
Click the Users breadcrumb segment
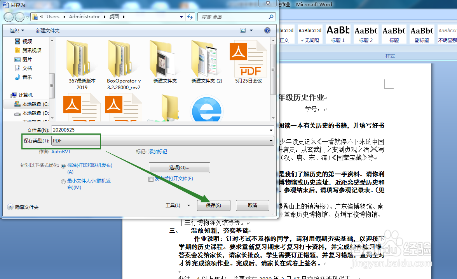[53, 17]
